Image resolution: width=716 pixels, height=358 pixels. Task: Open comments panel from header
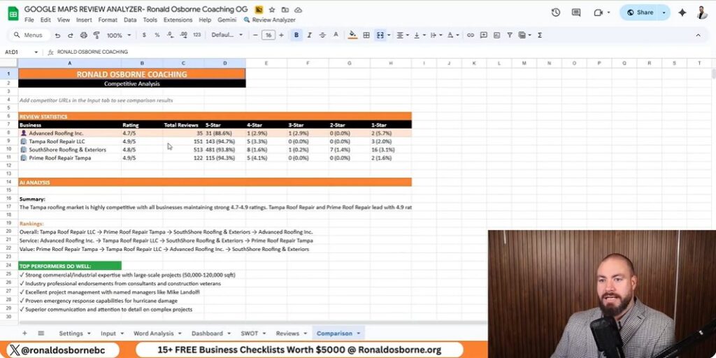click(x=576, y=13)
